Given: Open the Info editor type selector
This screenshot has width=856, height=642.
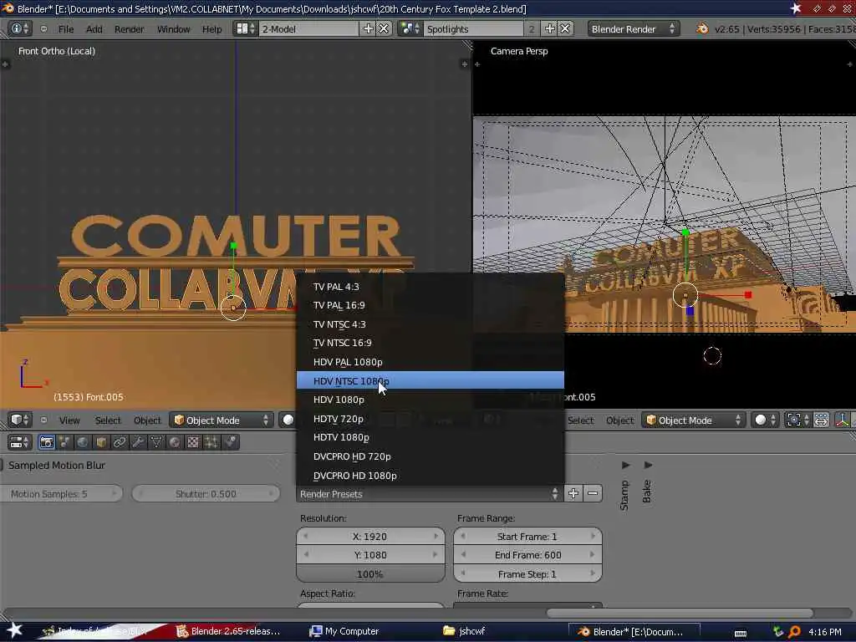Looking at the screenshot, I should tap(20, 28).
